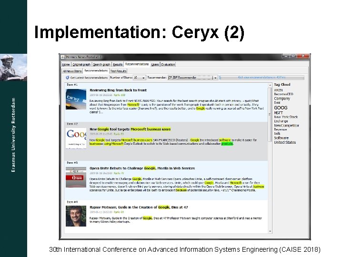The width and height of the screenshot is (343, 257).
Task: Click the scroll-up arrow of news list
Action: point(270,85)
